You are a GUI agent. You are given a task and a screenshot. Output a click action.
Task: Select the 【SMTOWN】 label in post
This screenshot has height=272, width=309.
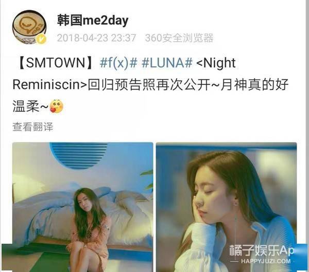click(x=56, y=63)
